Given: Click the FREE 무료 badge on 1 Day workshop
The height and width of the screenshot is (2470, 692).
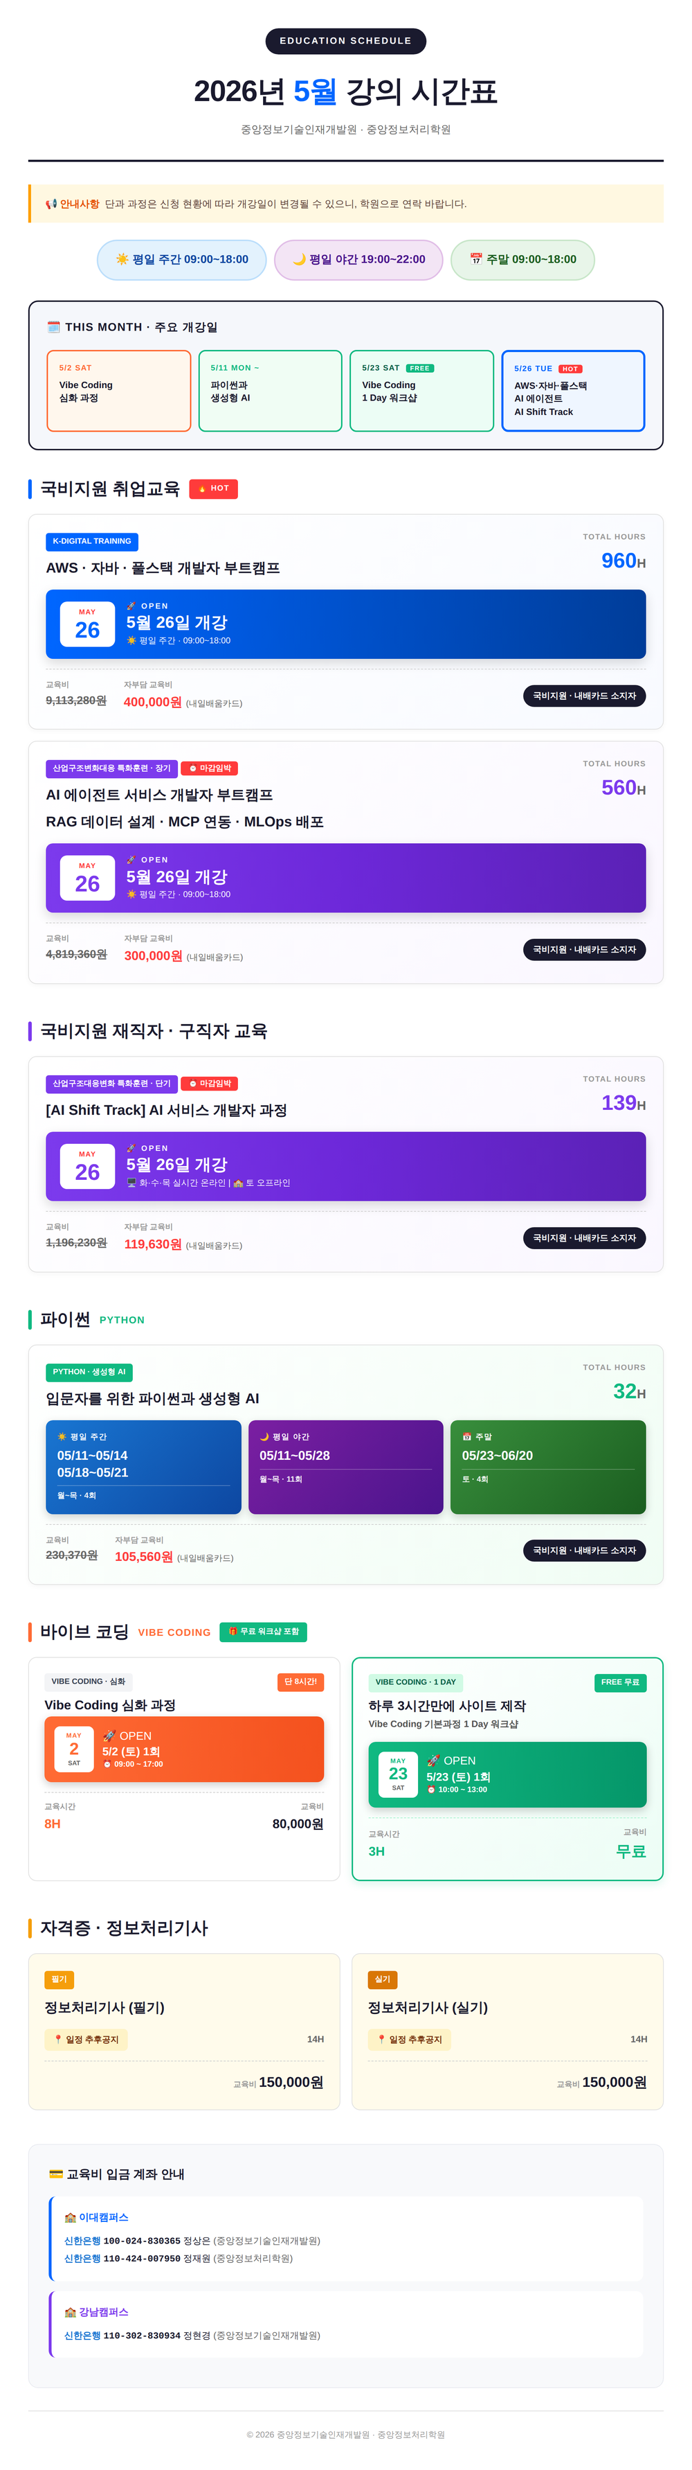Looking at the screenshot, I should click(x=620, y=1682).
